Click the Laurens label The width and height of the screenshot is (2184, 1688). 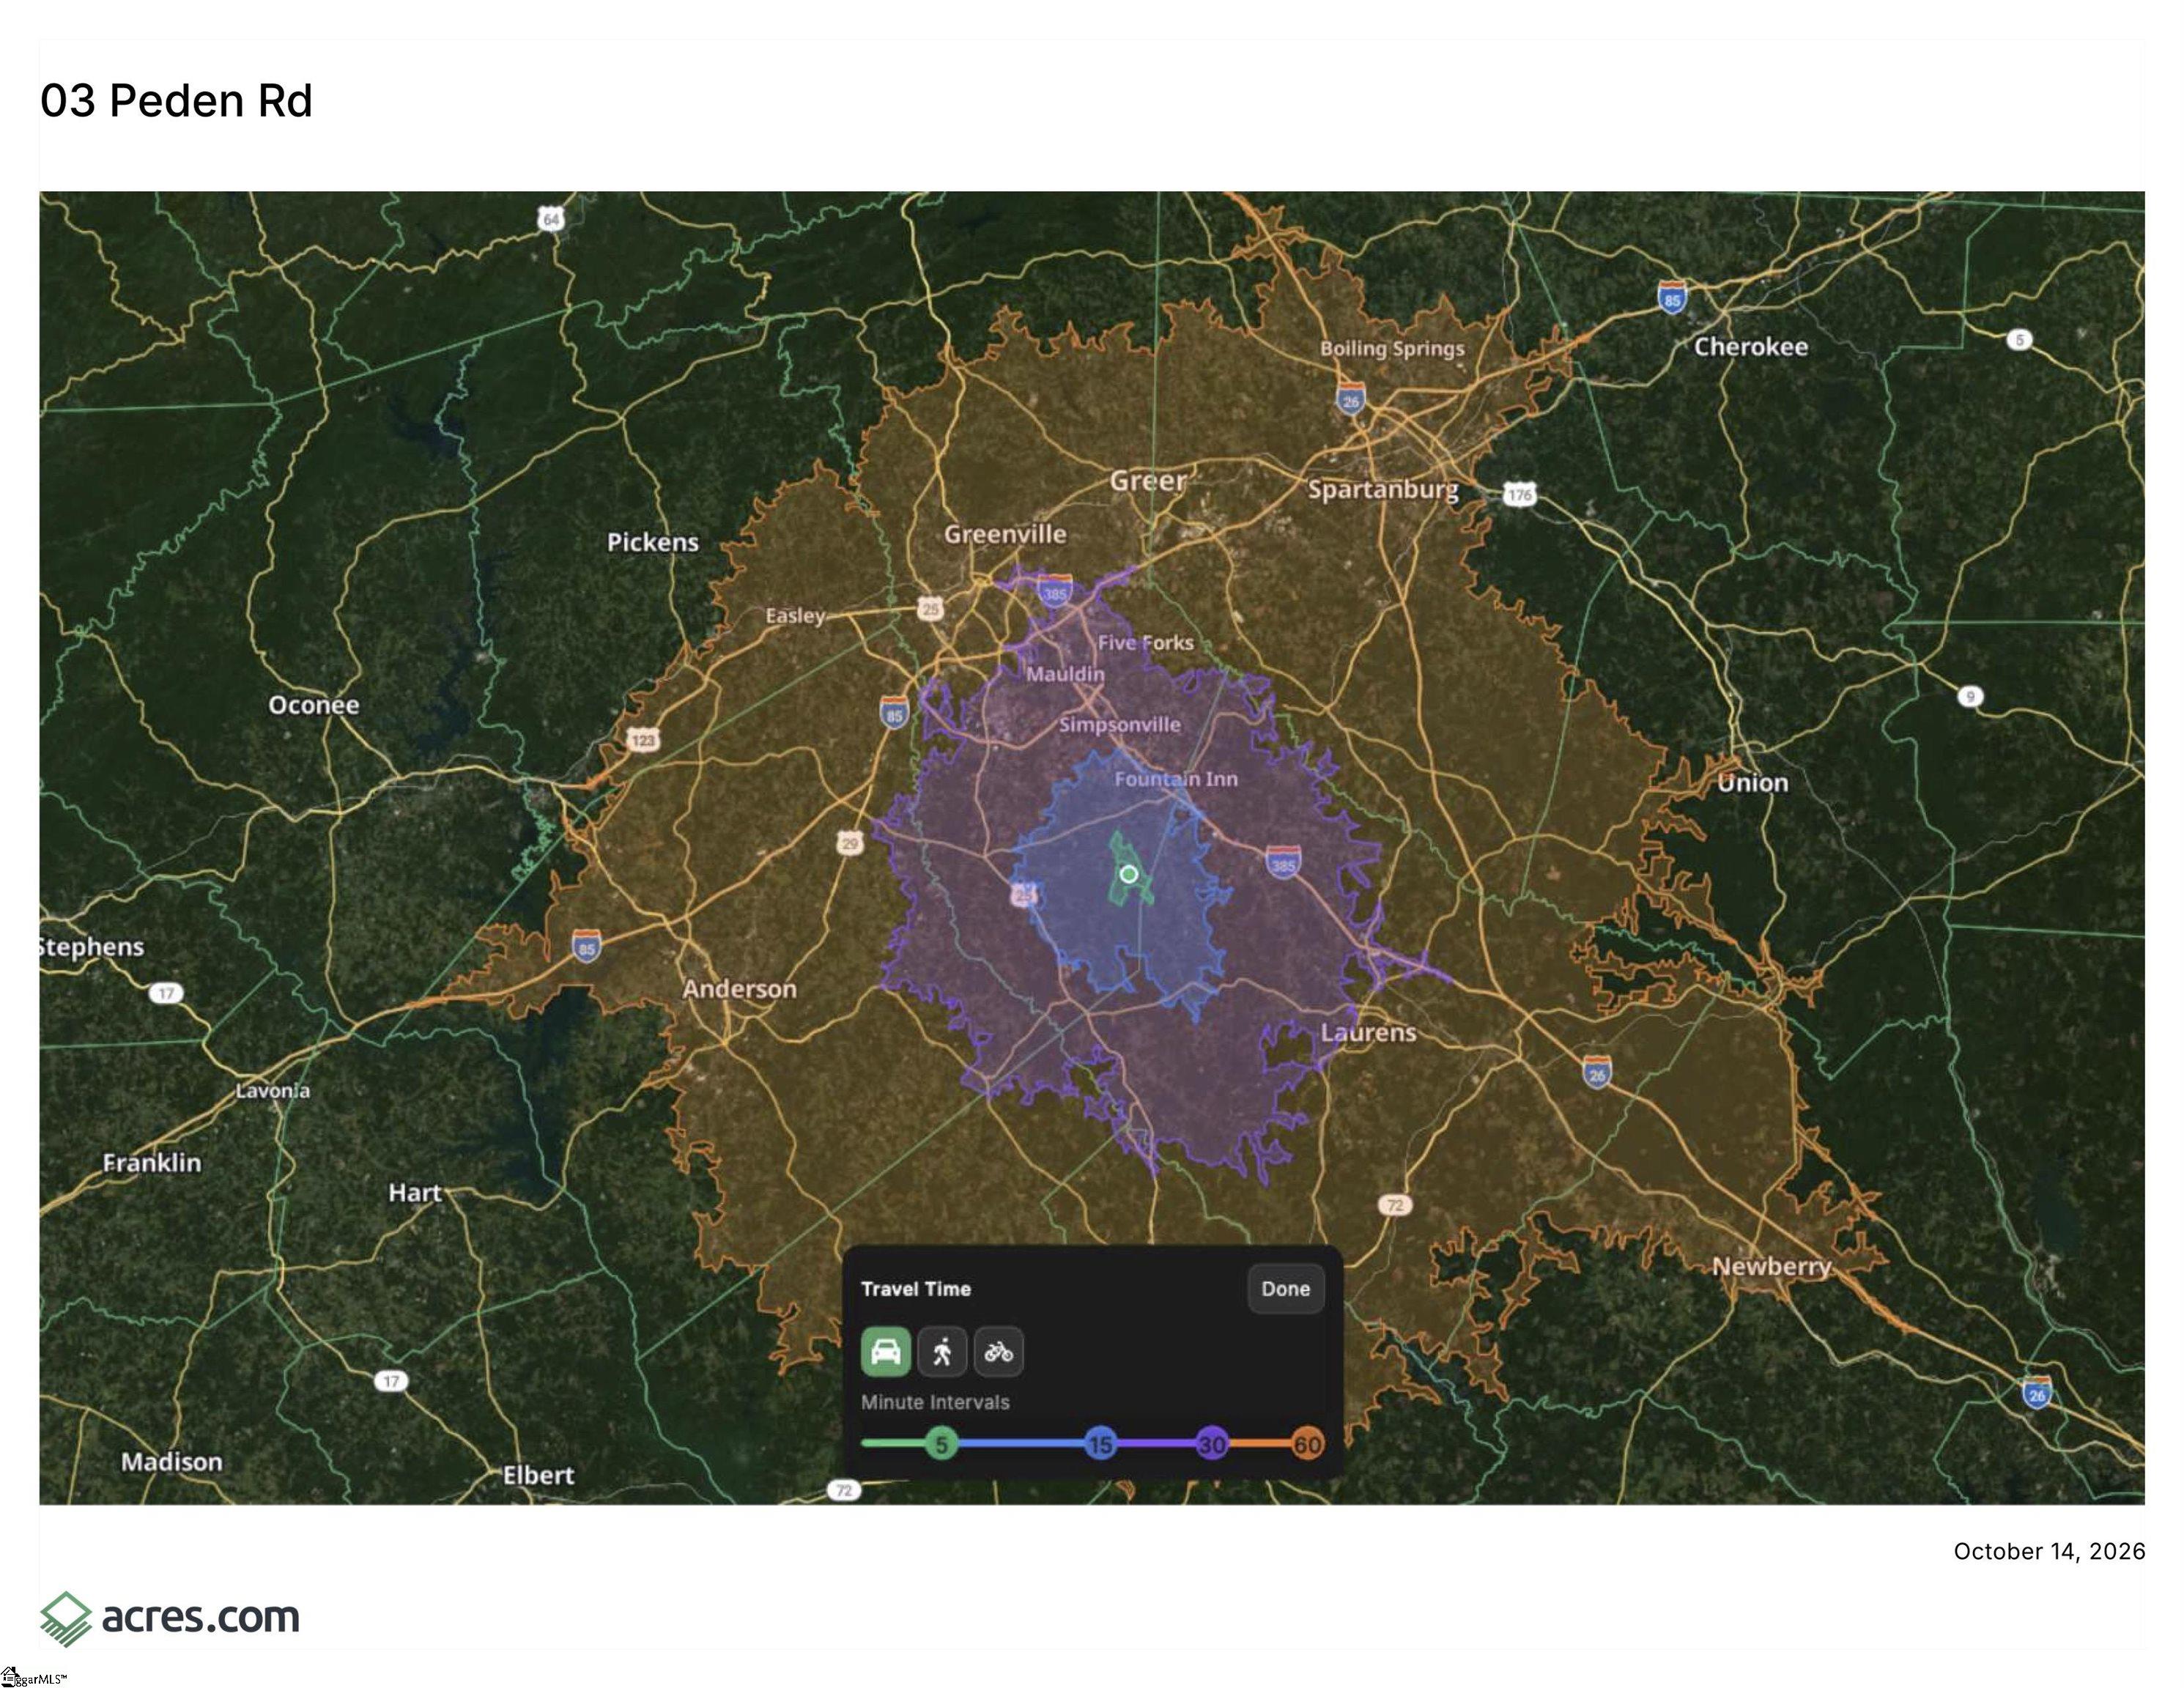[x=1368, y=1032]
